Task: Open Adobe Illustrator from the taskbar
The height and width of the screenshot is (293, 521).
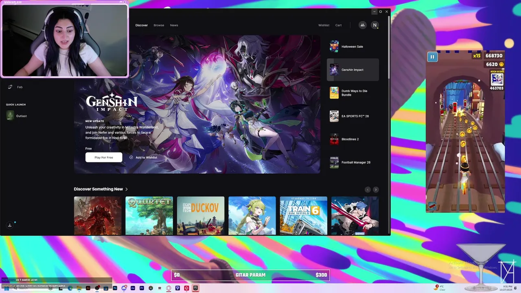Action: 88,288
